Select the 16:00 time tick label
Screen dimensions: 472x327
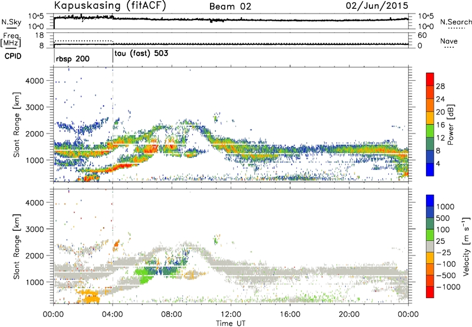click(x=290, y=315)
